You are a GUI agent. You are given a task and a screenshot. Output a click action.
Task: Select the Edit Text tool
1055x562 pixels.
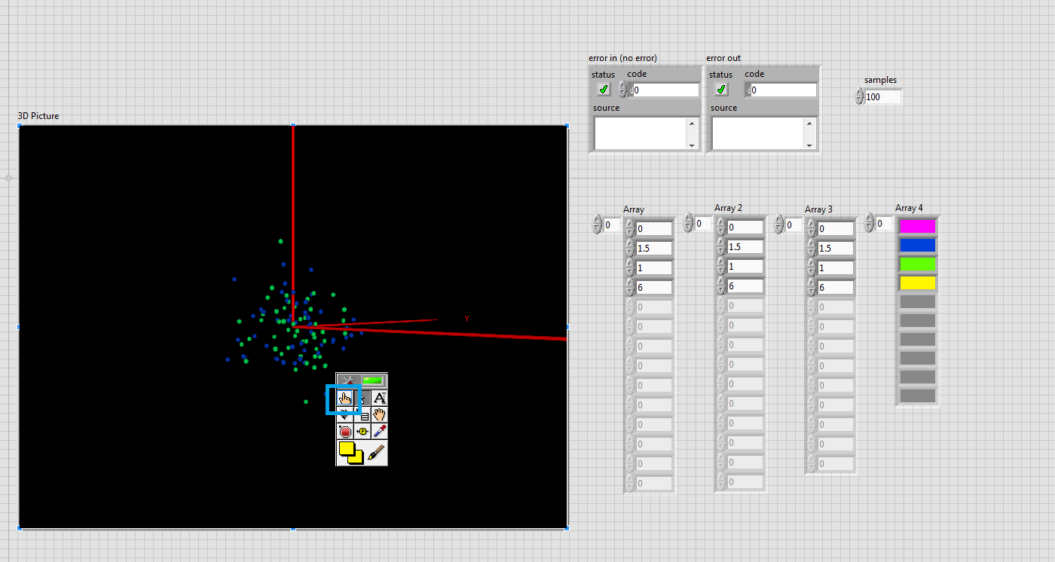click(x=380, y=398)
